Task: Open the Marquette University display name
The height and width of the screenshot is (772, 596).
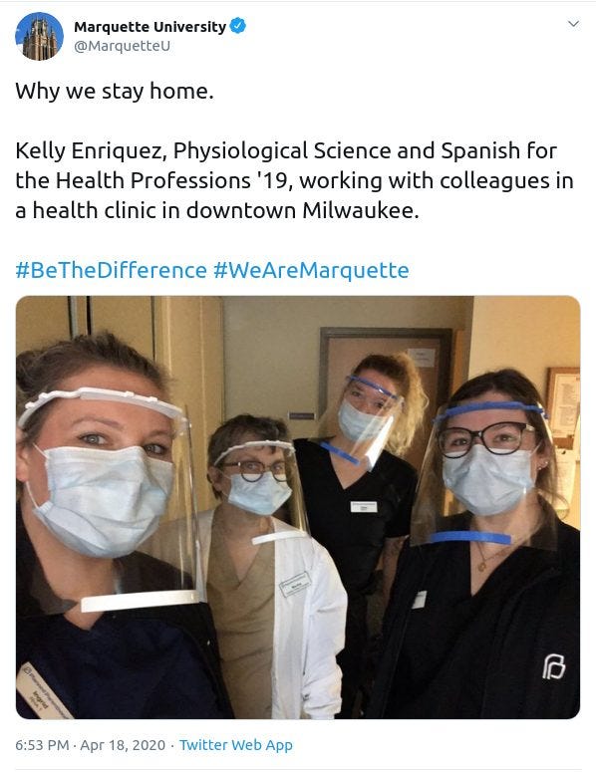Action: 149,27
